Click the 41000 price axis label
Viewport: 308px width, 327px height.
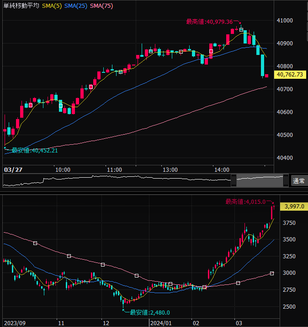[285, 21]
